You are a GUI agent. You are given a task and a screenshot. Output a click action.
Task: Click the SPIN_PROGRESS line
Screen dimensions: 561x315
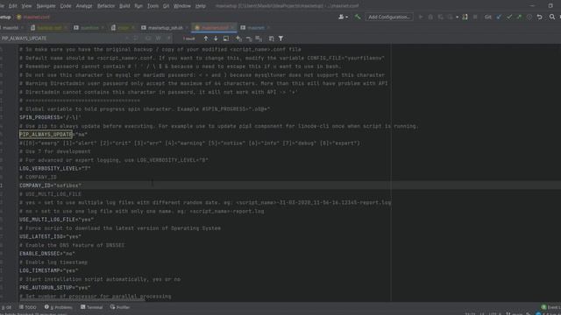(x=51, y=117)
